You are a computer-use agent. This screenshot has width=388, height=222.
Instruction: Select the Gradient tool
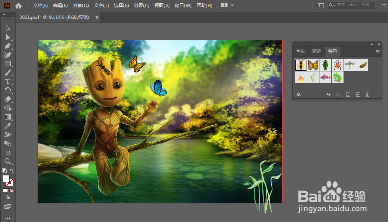(8, 117)
